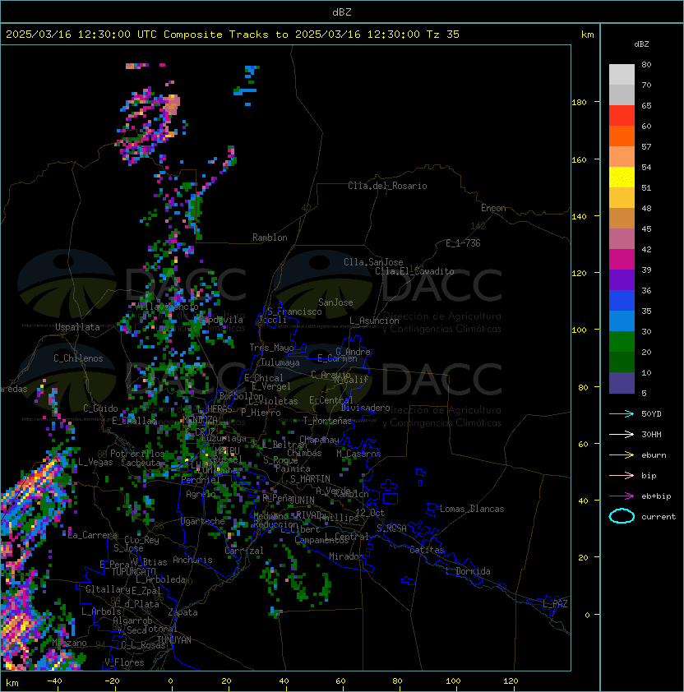The height and width of the screenshot is (692, 684).
Task: Pick the light grey 70–80 dBZ swatch
Action: [x=622, y=75]
